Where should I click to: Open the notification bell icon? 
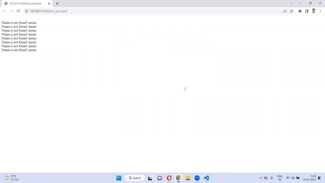coord(319,178)
